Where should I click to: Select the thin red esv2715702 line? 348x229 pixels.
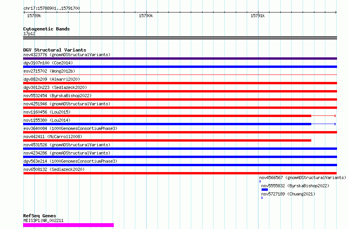(x=180, y=75)
